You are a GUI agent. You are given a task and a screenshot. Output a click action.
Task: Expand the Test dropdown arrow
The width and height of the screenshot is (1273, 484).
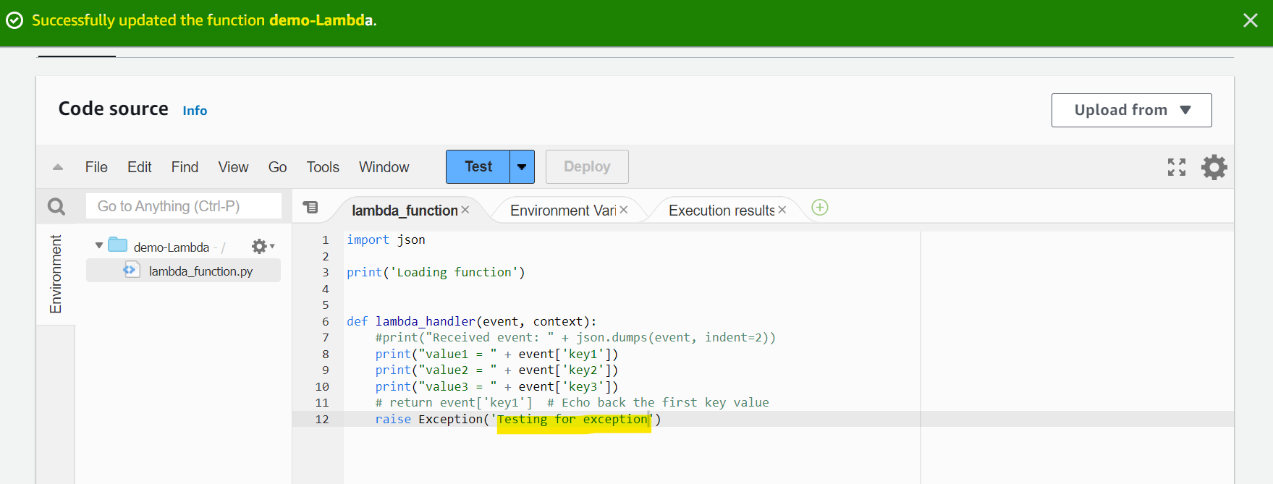pyautogui.click(x=522, y=166)
